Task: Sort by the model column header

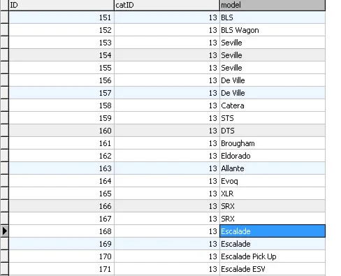Action: pos(273,5)
